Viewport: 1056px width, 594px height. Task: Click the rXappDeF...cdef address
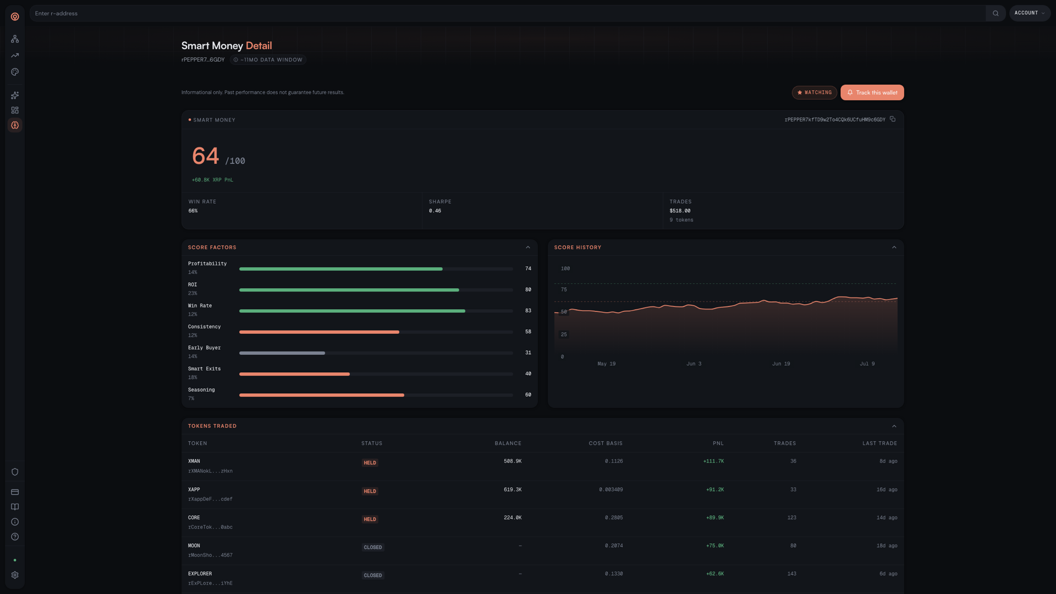(210, 499)
